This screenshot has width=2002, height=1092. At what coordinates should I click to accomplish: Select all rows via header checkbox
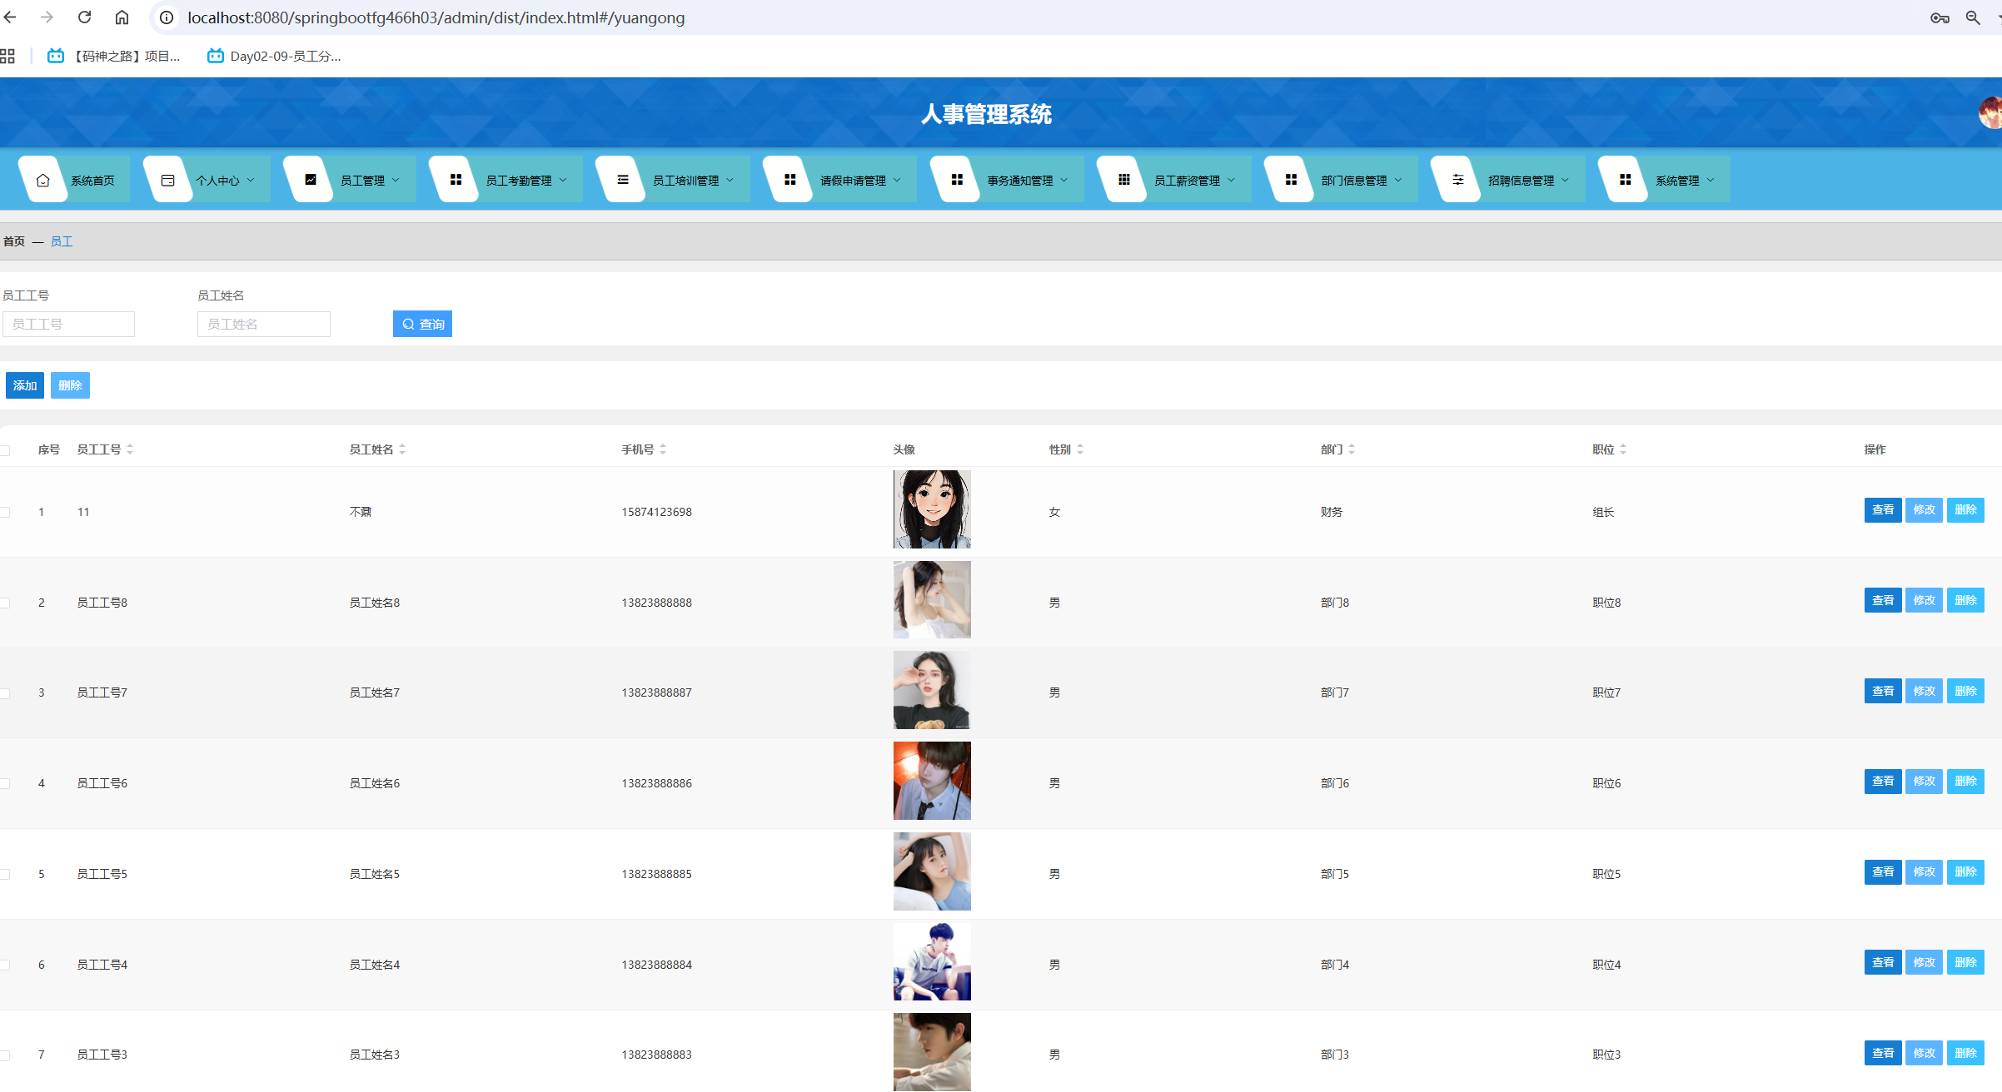6,450
